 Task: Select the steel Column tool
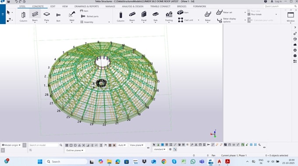coord(23,17)
